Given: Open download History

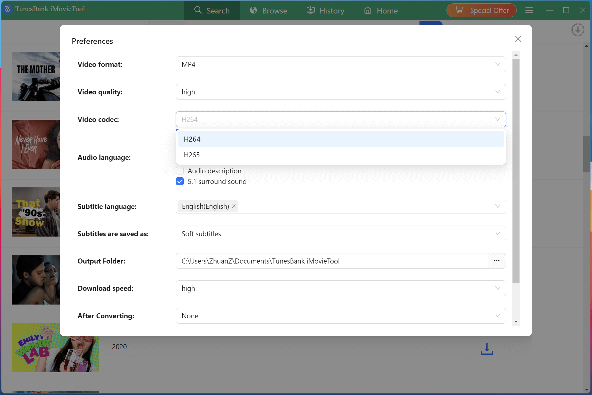Looking at the screenshot, I should pyautogui.click(x=325, y=10).
